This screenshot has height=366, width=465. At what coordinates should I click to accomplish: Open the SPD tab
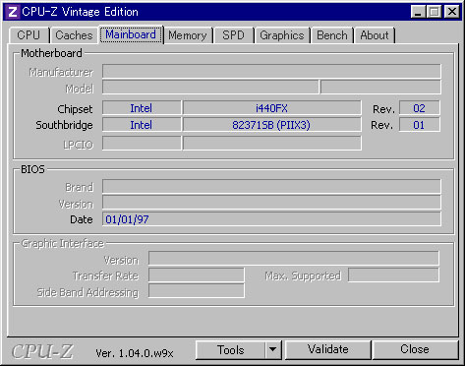point(233,35)
